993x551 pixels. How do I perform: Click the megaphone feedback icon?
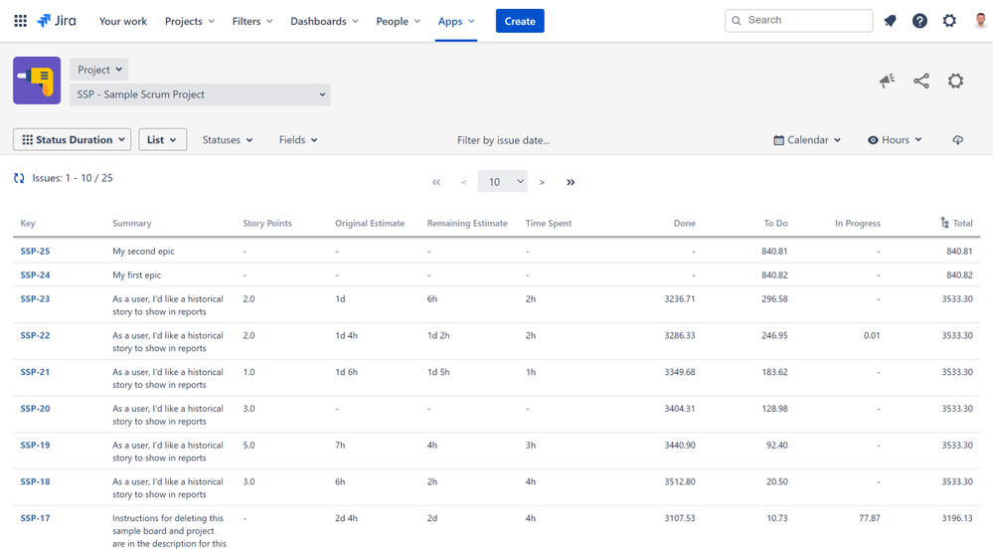[887, 82]
